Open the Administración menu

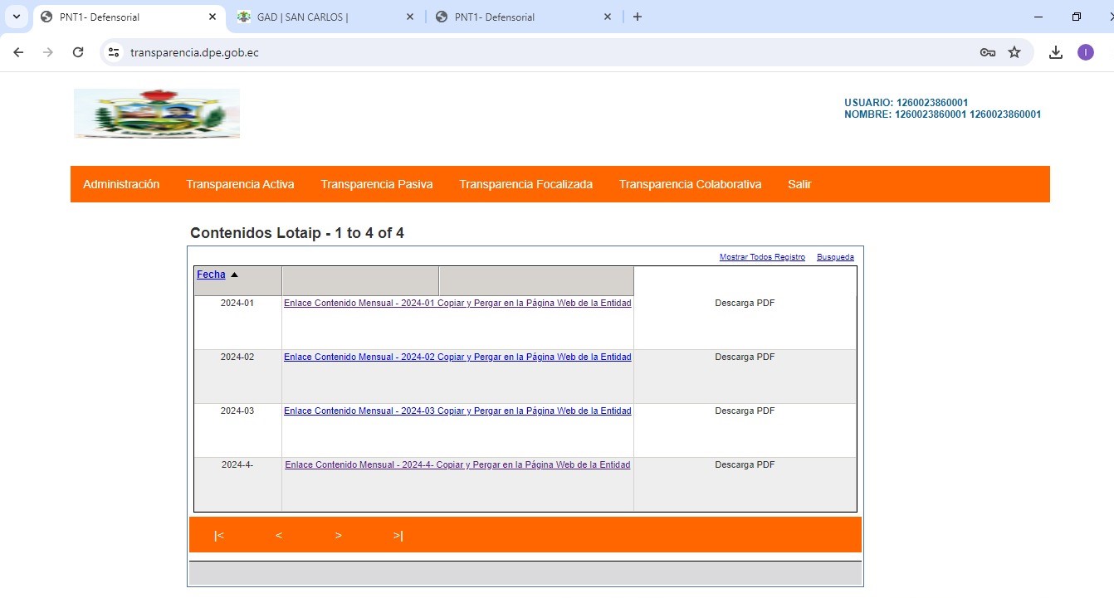coord(121,184)
